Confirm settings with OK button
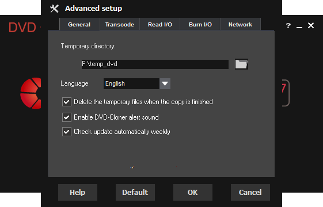The image size is (323, 207). click(x=193, y=193)
